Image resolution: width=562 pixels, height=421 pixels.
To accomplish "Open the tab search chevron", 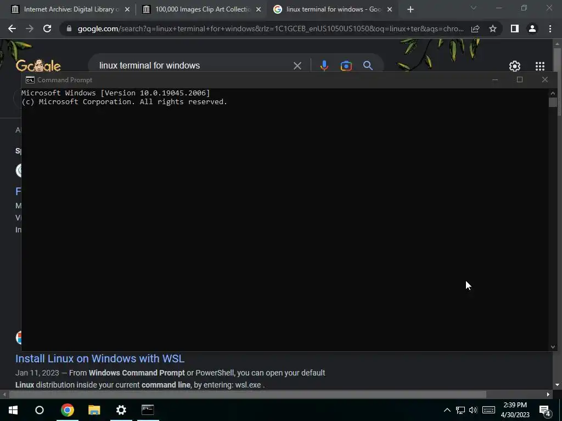I will [x=474, y=8].
